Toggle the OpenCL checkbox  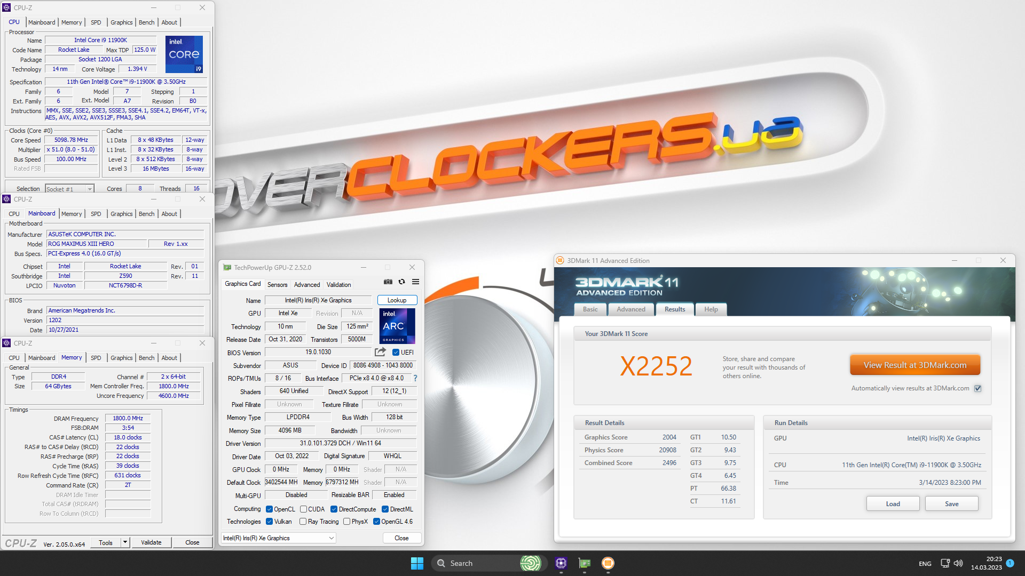click(x=269, y=509)
